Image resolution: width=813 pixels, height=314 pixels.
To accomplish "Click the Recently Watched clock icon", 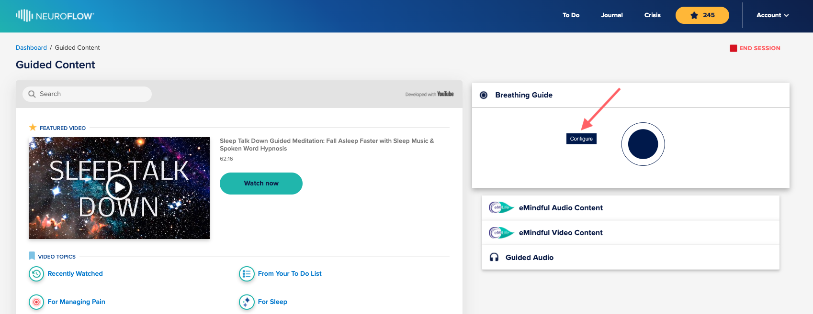I will (x=36, y=274).
